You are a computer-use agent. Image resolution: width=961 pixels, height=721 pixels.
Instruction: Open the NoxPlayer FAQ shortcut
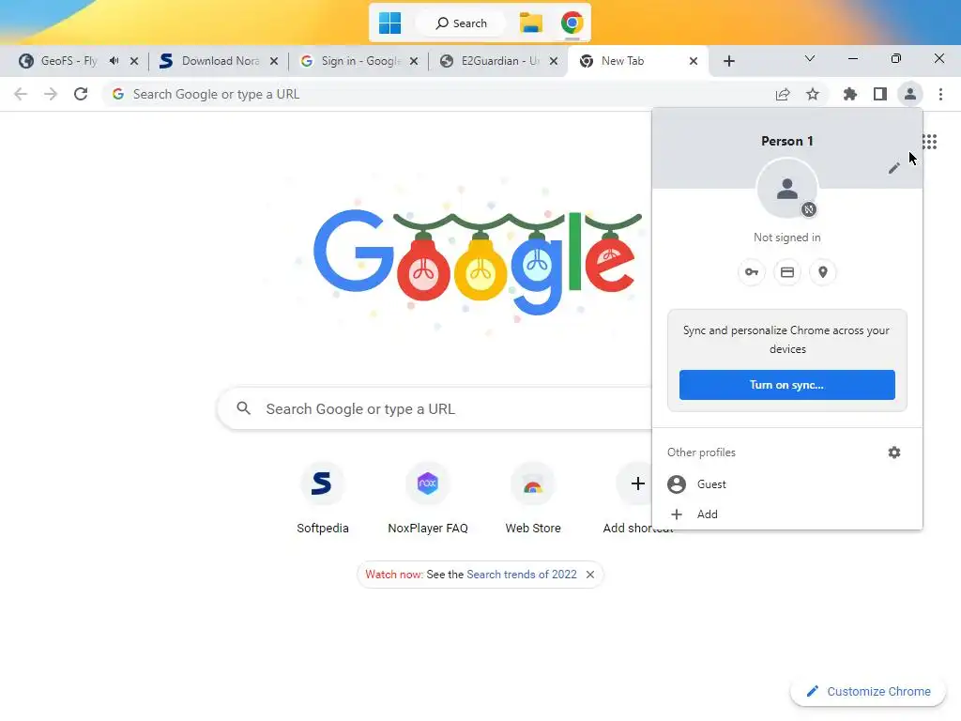pos(428,499)
